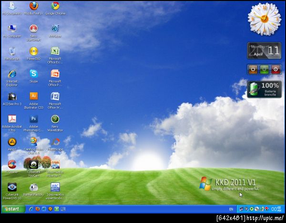Click Internet Explorer in Quick Launch

pos(31,209)
